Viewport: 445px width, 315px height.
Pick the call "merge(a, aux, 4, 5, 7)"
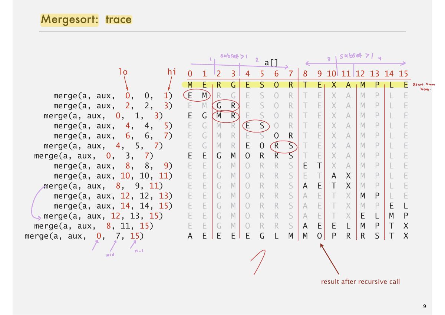coord(103,146)
